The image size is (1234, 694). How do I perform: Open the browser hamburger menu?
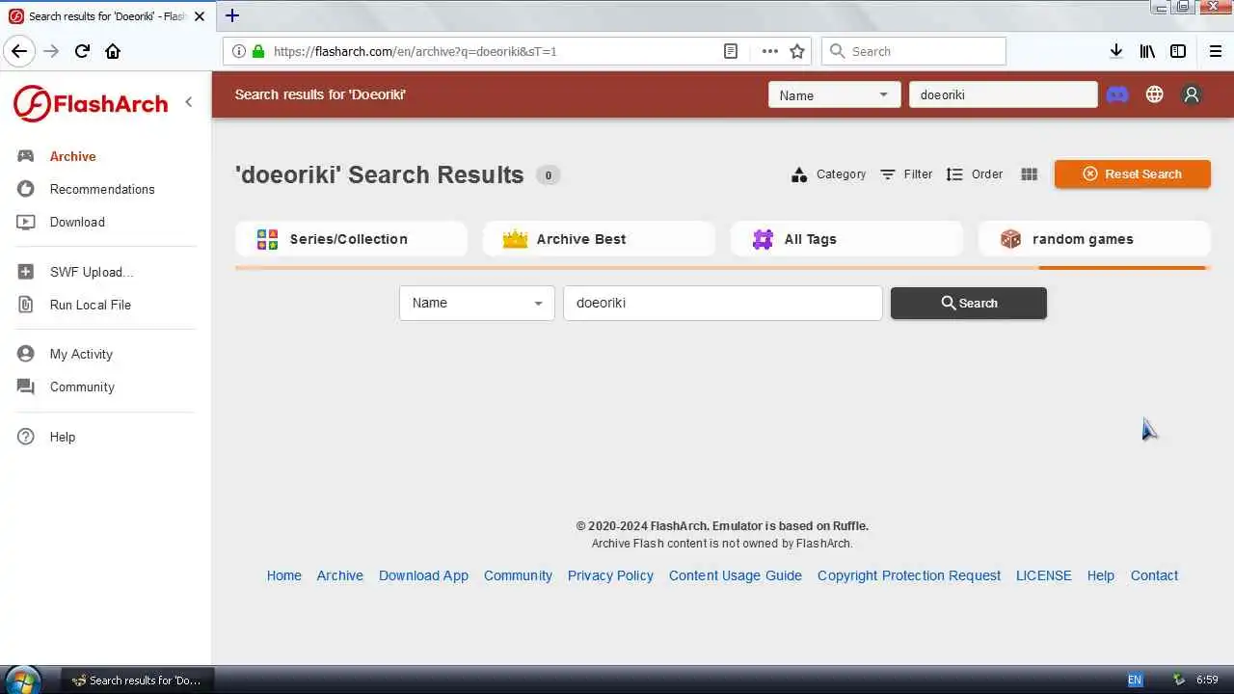[1215, 51]
